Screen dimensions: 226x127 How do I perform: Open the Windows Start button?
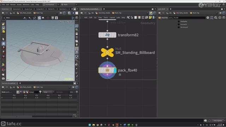tap(90, 125)
